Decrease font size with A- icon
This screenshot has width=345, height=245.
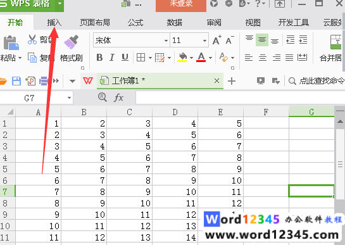tap(230, 41)
